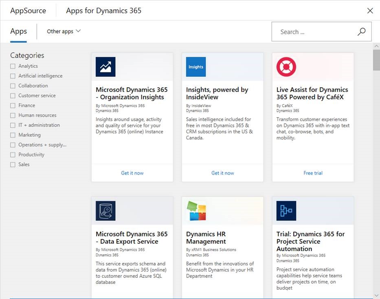
Task: Expand the Other apps dropdown
Action: [64, 31]
